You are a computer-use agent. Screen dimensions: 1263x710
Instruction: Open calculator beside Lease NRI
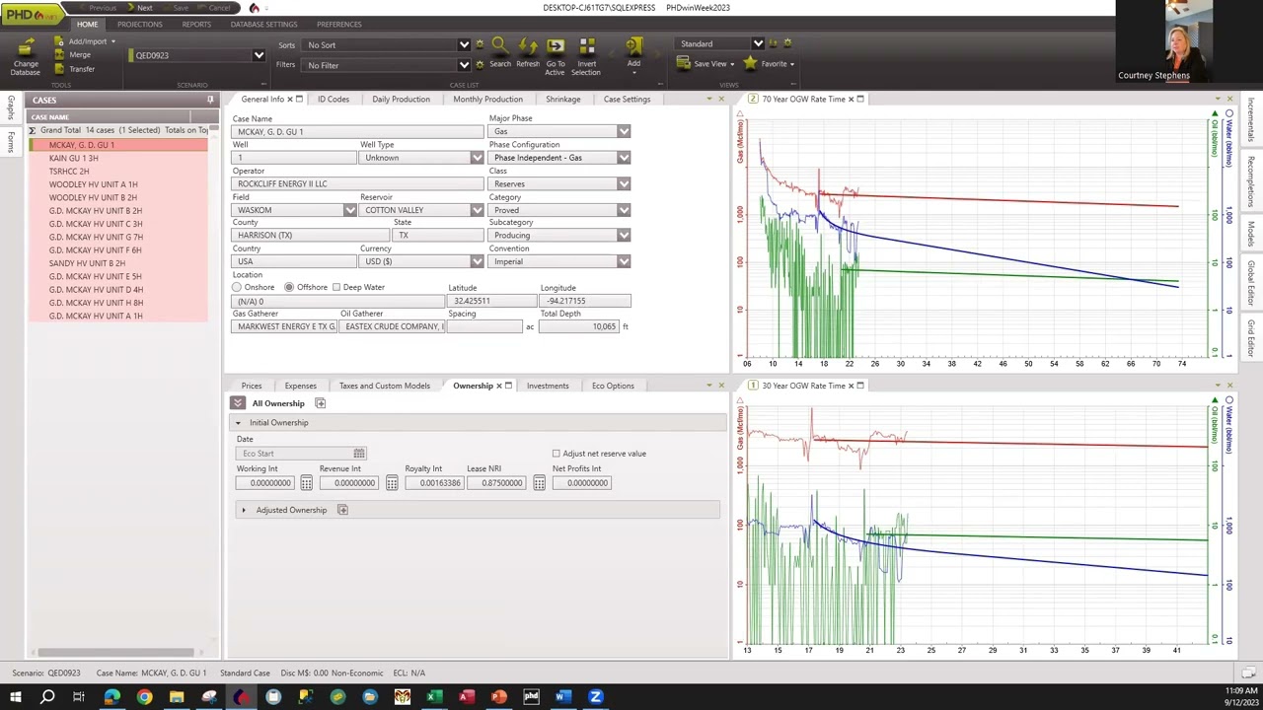[x=539, y=483]
